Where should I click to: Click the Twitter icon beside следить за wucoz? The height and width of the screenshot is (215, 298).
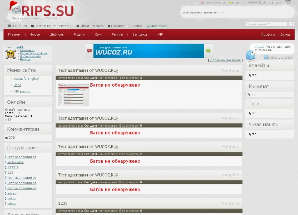[x=266, y=57]
